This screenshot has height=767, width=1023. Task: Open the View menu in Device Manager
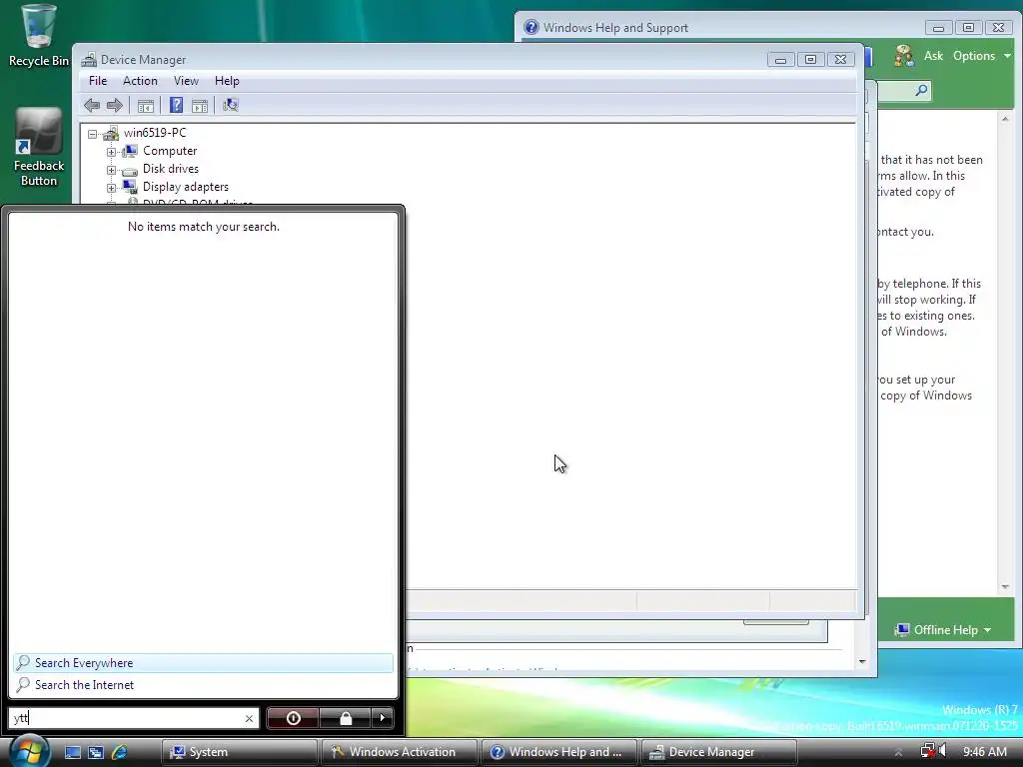tap(186, 81)
